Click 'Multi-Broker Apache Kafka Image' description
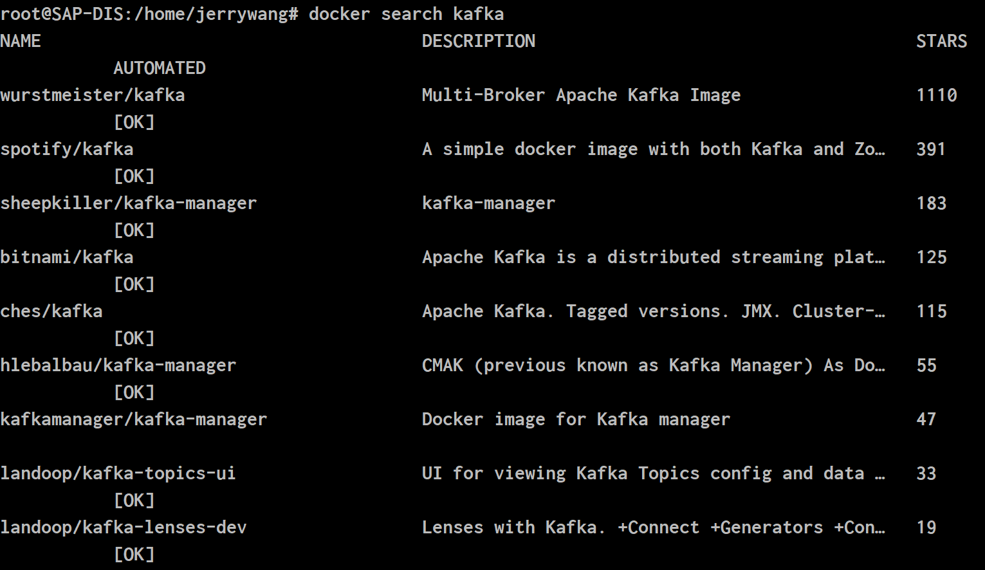The height and width of the screenshot is (570, 985). pos(582,95)
